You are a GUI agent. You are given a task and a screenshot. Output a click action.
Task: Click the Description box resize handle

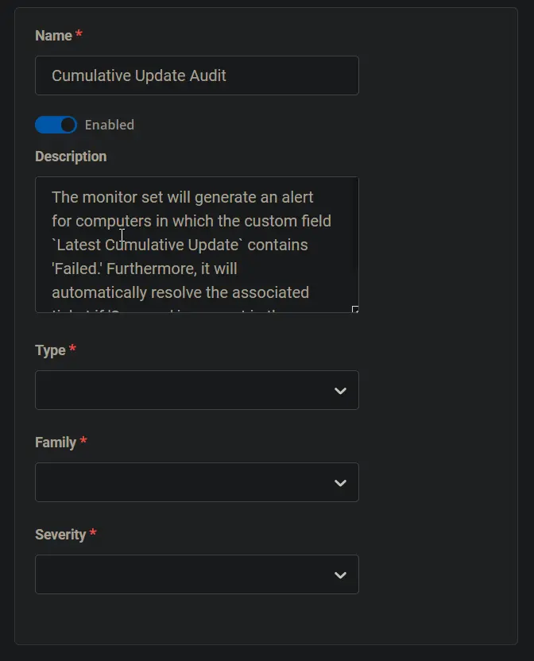pos(355,309)
